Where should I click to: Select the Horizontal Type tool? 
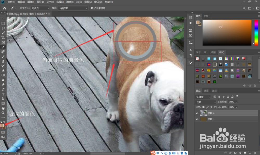(3, 94)
